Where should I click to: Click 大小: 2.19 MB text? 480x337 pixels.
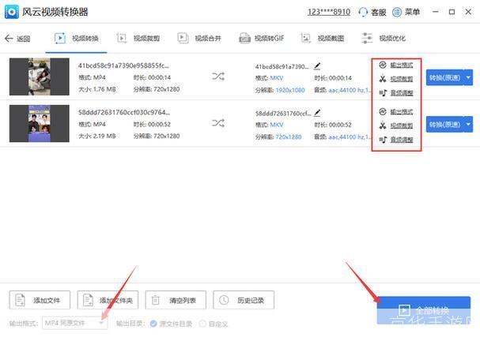pyautogui.click(x=97, y=136)
